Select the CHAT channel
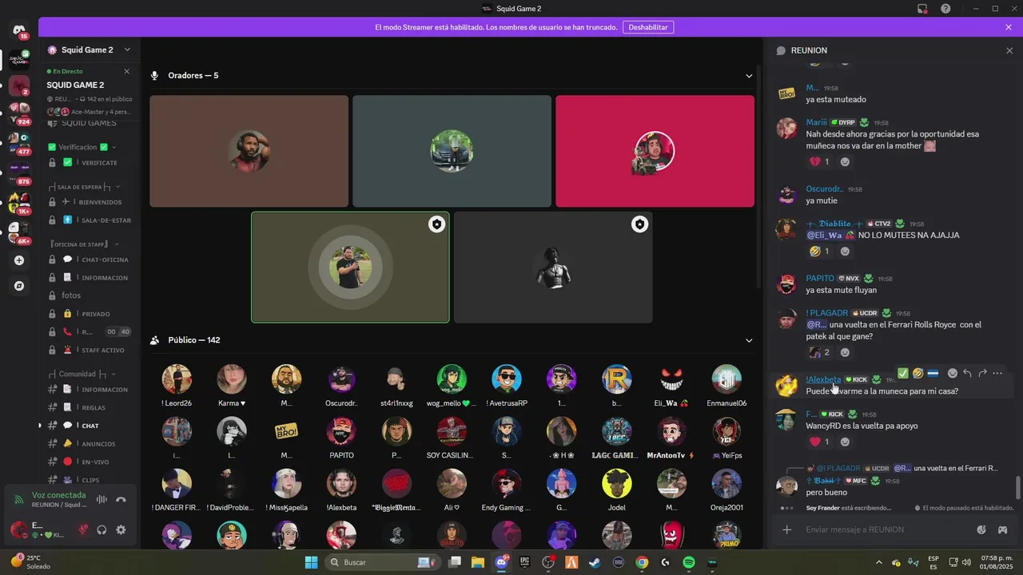Image resolution: width=1023 pixels, height=575 pixels. click(x=90, y=426)
